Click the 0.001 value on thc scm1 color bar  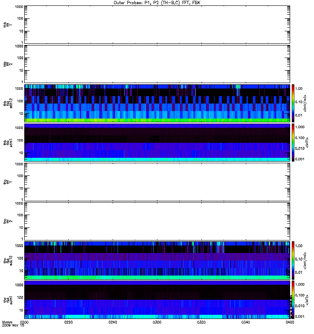(x=300, y=316)
